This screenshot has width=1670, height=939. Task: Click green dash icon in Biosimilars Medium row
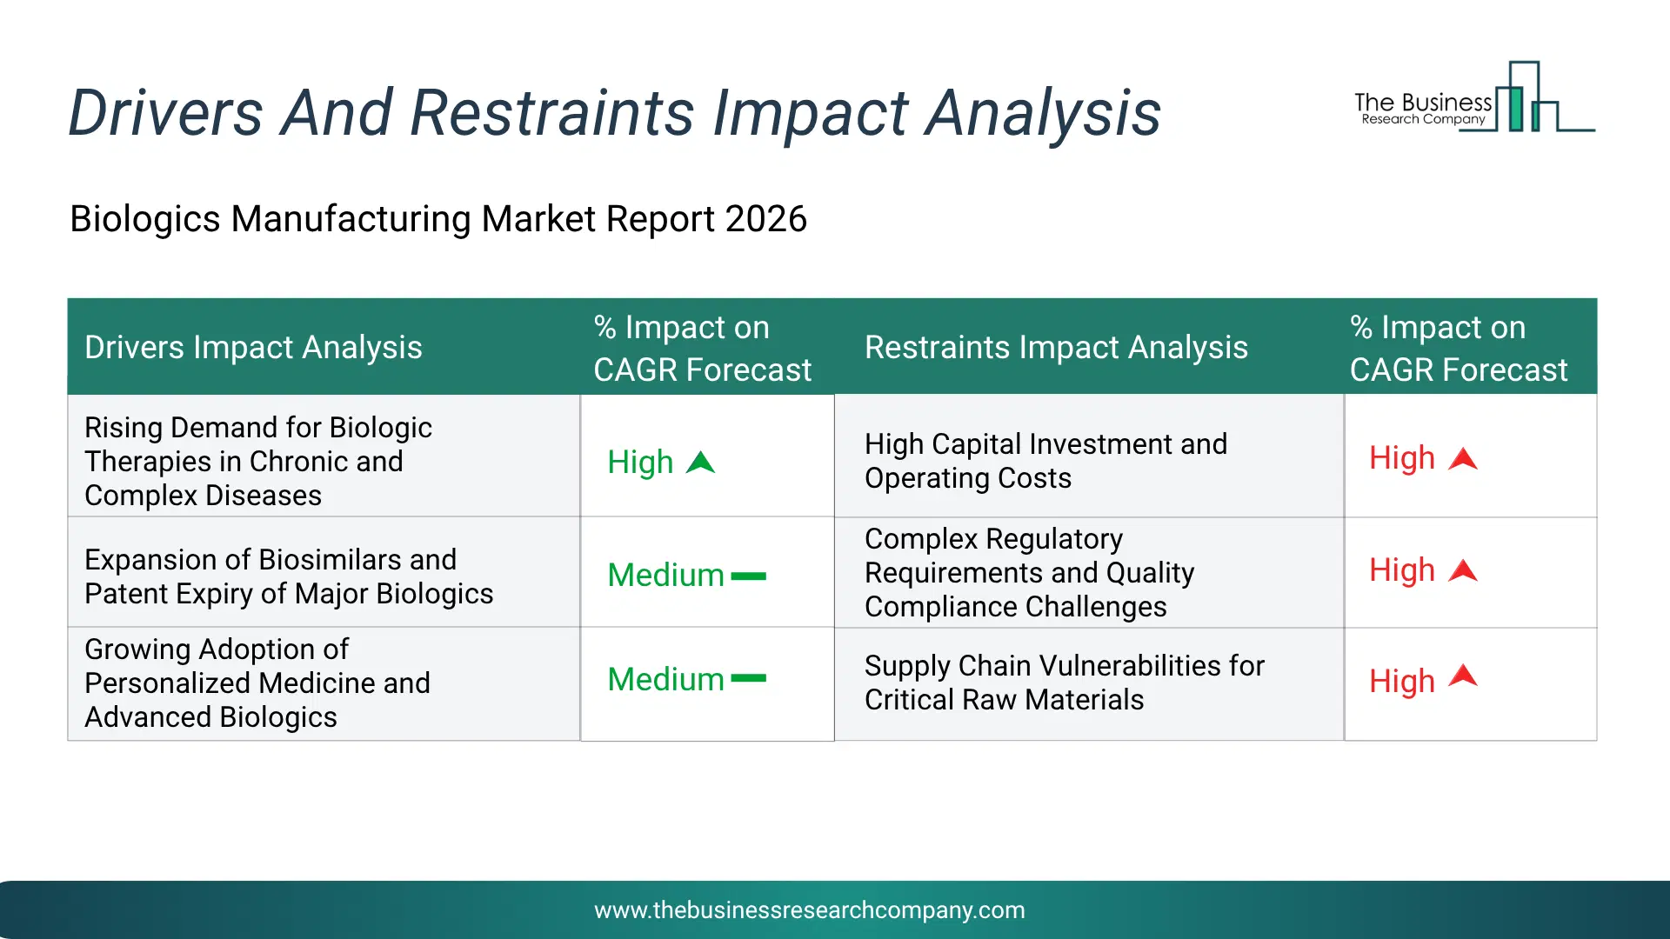[x=748, y=576]
